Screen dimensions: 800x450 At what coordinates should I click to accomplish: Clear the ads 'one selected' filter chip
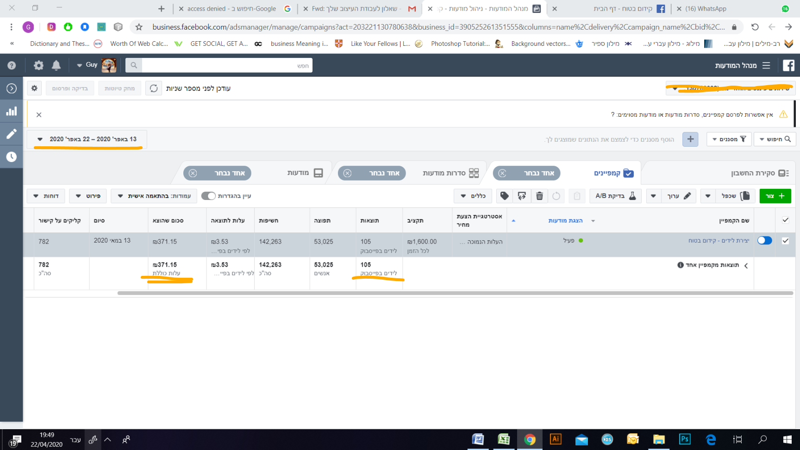193,173
